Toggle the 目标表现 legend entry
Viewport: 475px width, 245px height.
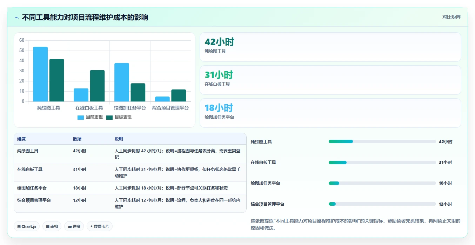click(x=119, y=117)
